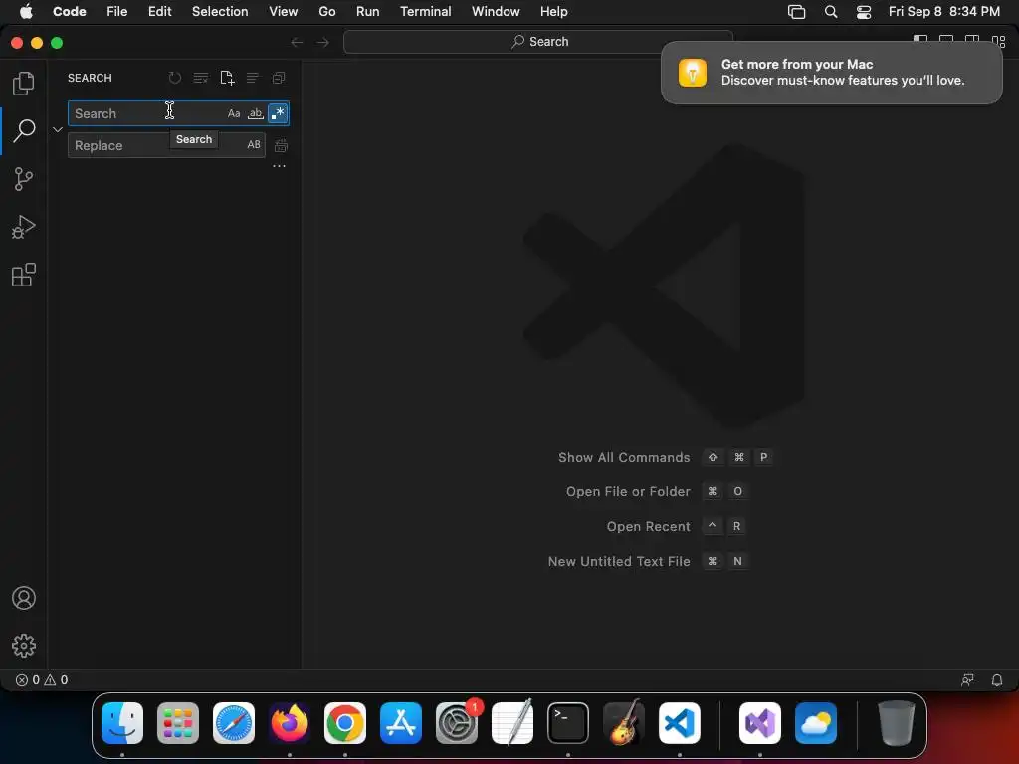This screenshot has width=1019, height=764.
Task: Toggle Match Whole Word option
Action: point(256,113)
